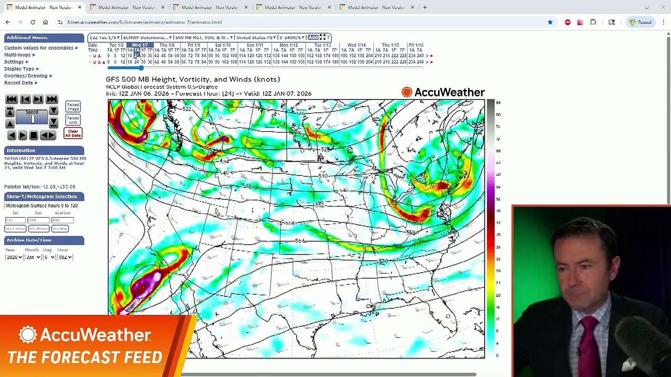
Task: Select forecast hour 240 in first row
Action: tap(420, 56)
